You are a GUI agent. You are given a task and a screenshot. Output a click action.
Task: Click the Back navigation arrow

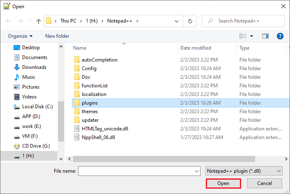(8, 21)
